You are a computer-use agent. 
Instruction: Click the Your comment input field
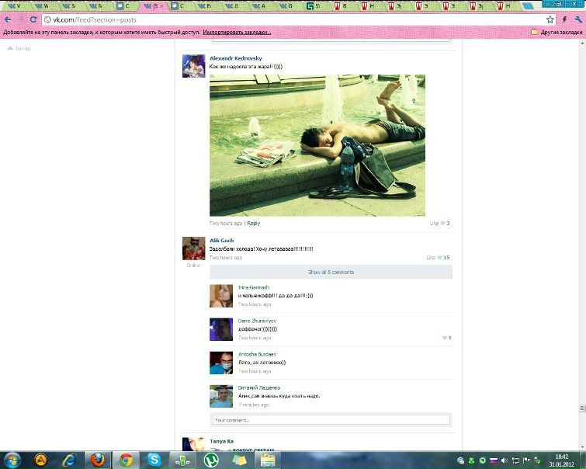pos(331,420)
